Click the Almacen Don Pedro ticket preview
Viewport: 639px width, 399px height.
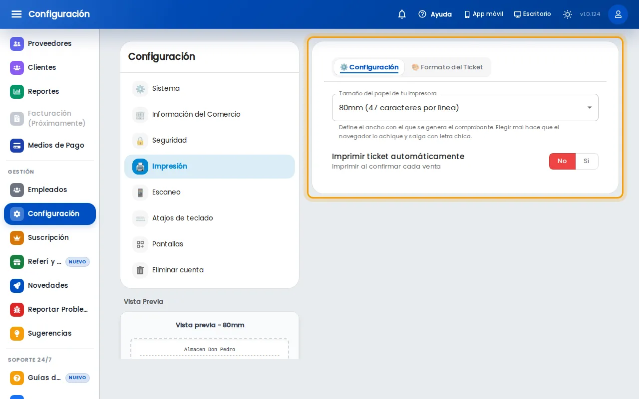click(x=210, y=349)
